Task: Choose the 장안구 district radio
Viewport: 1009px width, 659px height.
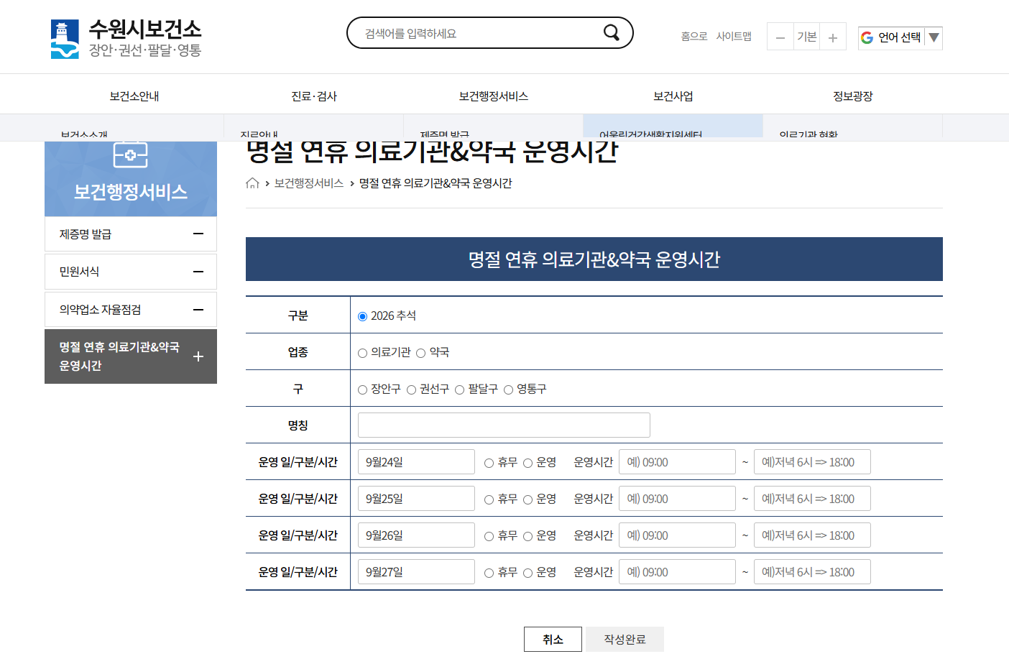Action: [363, 390]
